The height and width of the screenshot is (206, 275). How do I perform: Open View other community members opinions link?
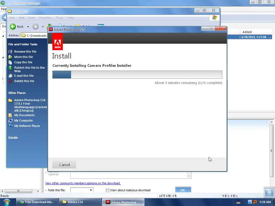point(83,183)
